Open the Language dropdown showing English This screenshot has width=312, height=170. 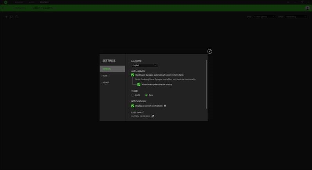coord(144,65)
